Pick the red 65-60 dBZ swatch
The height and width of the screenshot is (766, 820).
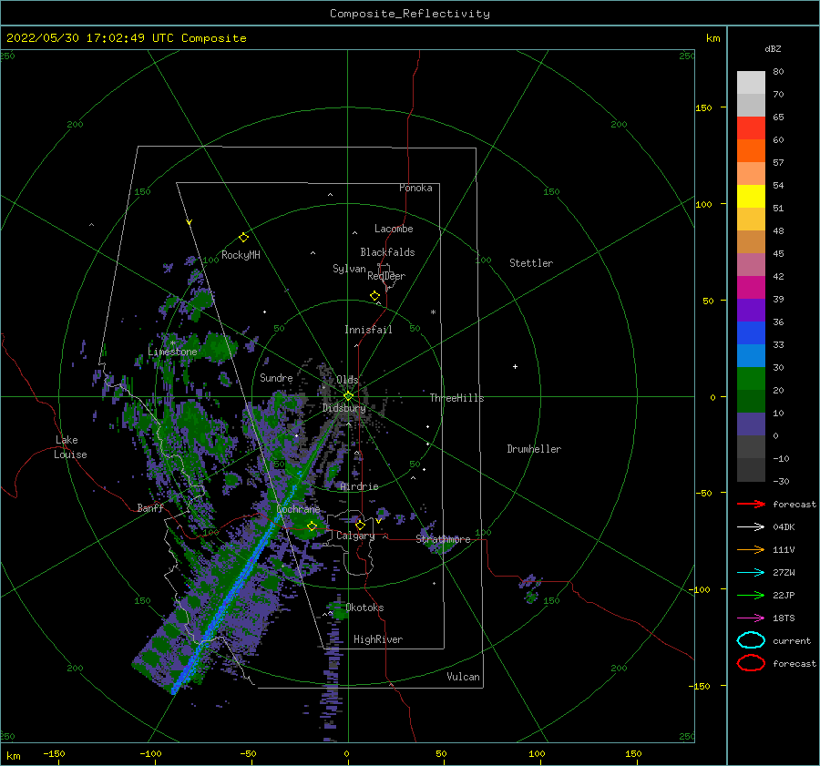(751, 128)
